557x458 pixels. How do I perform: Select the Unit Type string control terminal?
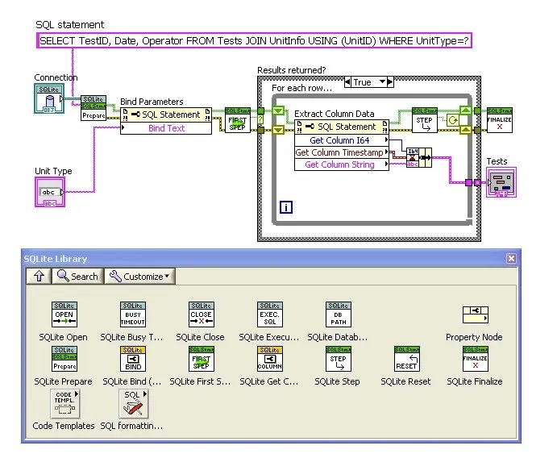[50, 192]
